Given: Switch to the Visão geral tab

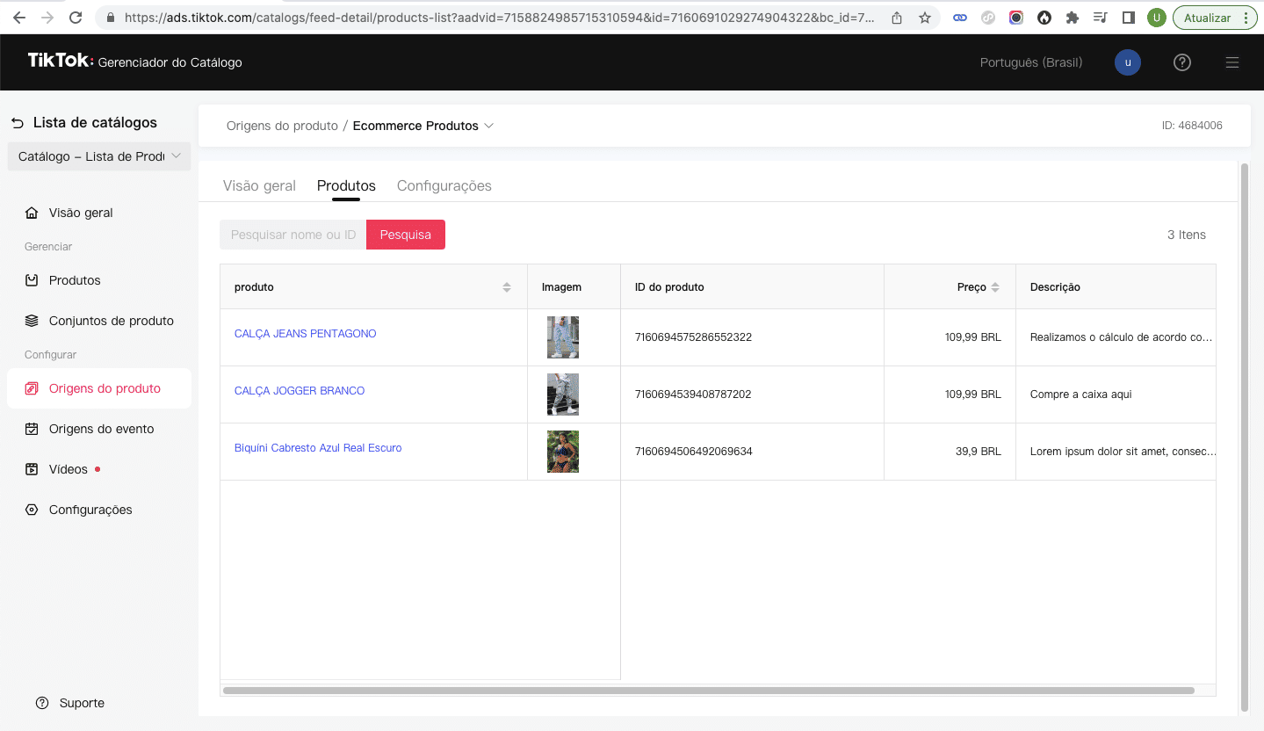Looking at the screenshot, I should tap(259, 185).
